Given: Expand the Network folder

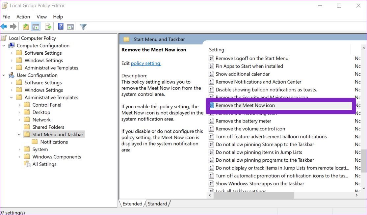Looking at the screenshot, I should (x=19, y=120).
